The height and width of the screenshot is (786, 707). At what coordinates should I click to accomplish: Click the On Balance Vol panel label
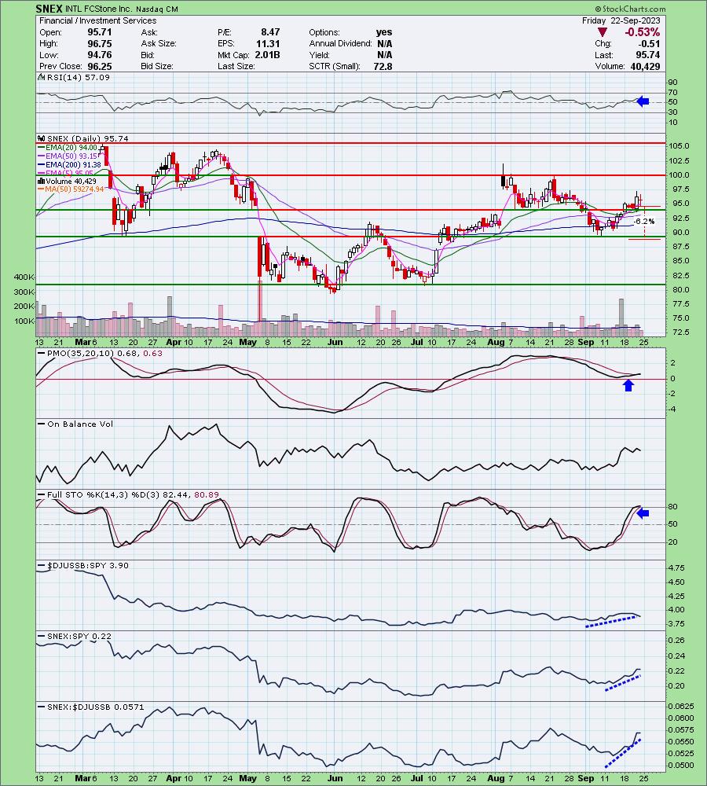tap(75, 424)
